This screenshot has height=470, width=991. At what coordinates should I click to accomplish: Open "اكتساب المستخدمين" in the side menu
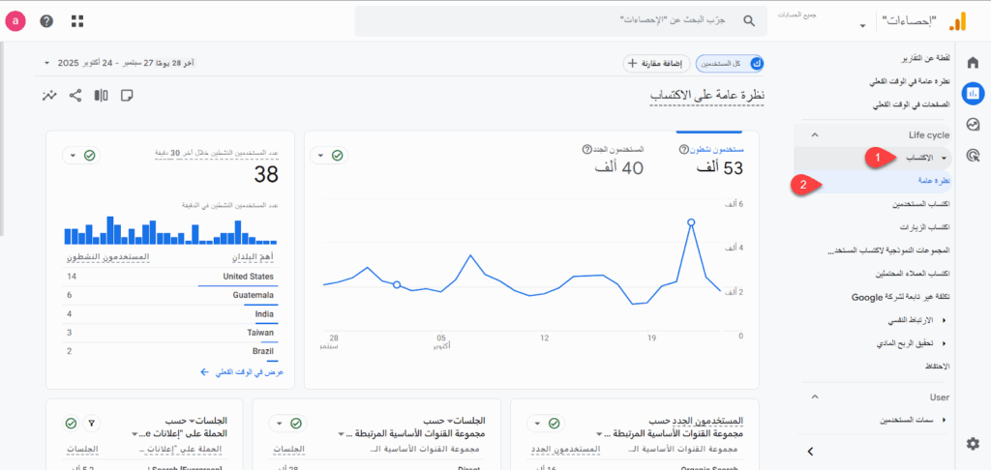919,204
